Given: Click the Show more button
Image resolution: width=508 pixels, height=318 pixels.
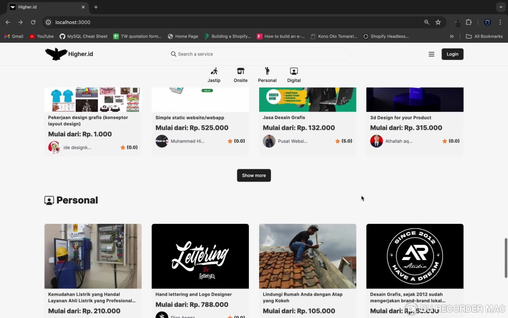Looking at the screenshot, I should [x=253, y=175].
